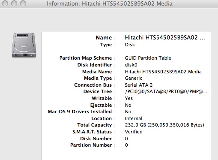218x160 pixels.
Task: Click the truncated Device Tree path
Action: tap(166, 91)
